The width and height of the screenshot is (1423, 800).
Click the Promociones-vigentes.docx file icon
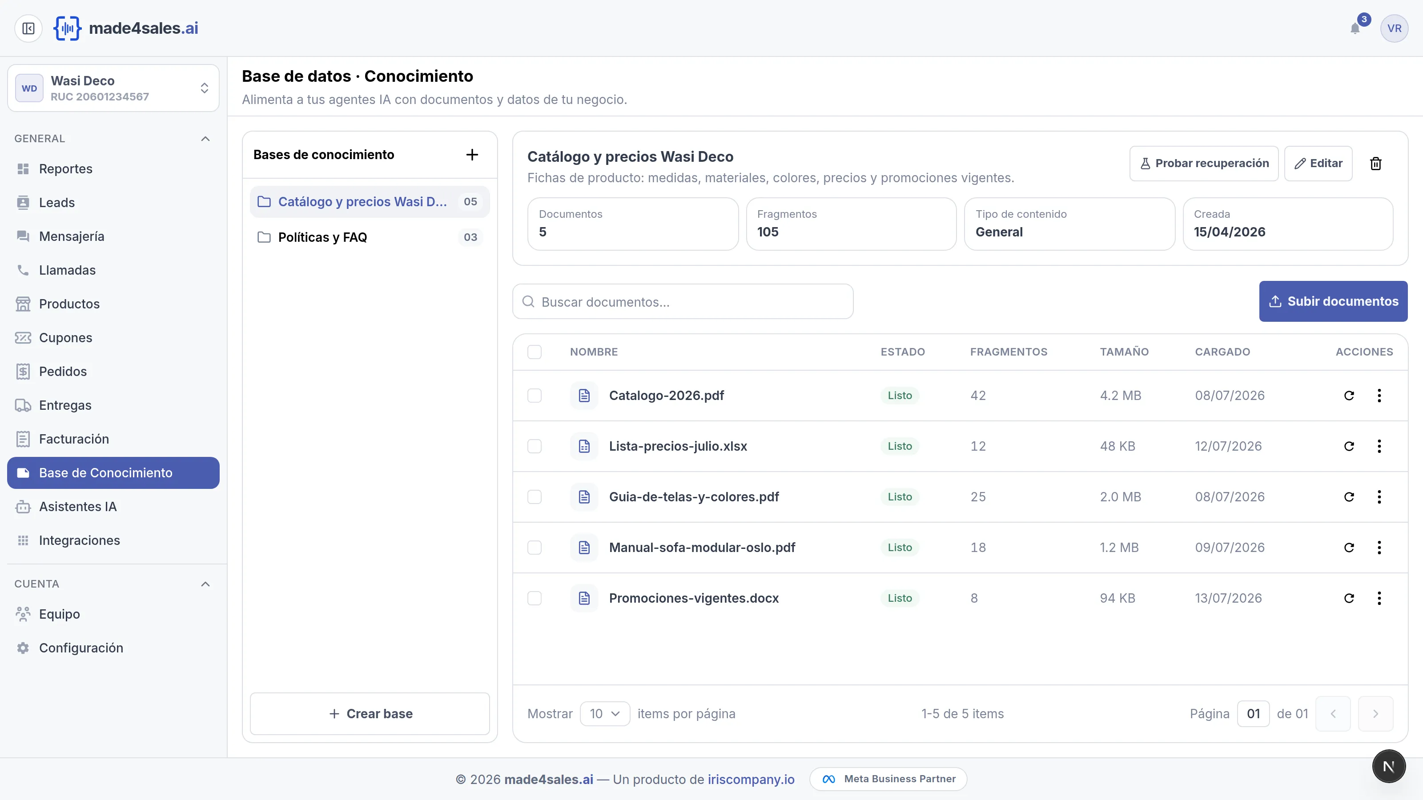[584, 599]
